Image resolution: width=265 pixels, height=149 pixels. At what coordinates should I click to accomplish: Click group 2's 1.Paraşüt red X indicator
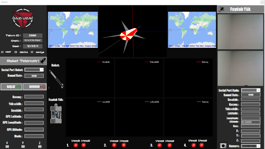[x=114, y=145]
